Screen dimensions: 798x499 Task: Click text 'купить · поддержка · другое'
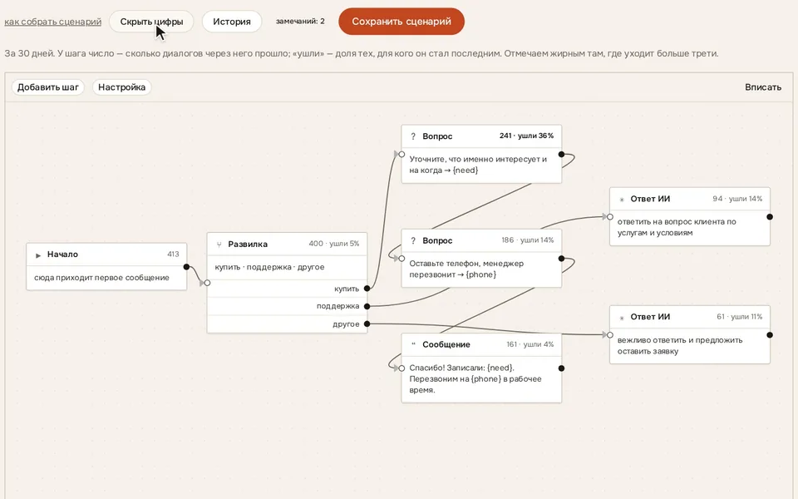[269, 267]
